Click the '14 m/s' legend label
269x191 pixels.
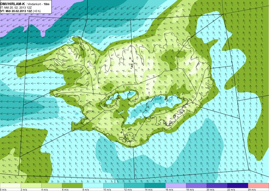pos(148,190)
